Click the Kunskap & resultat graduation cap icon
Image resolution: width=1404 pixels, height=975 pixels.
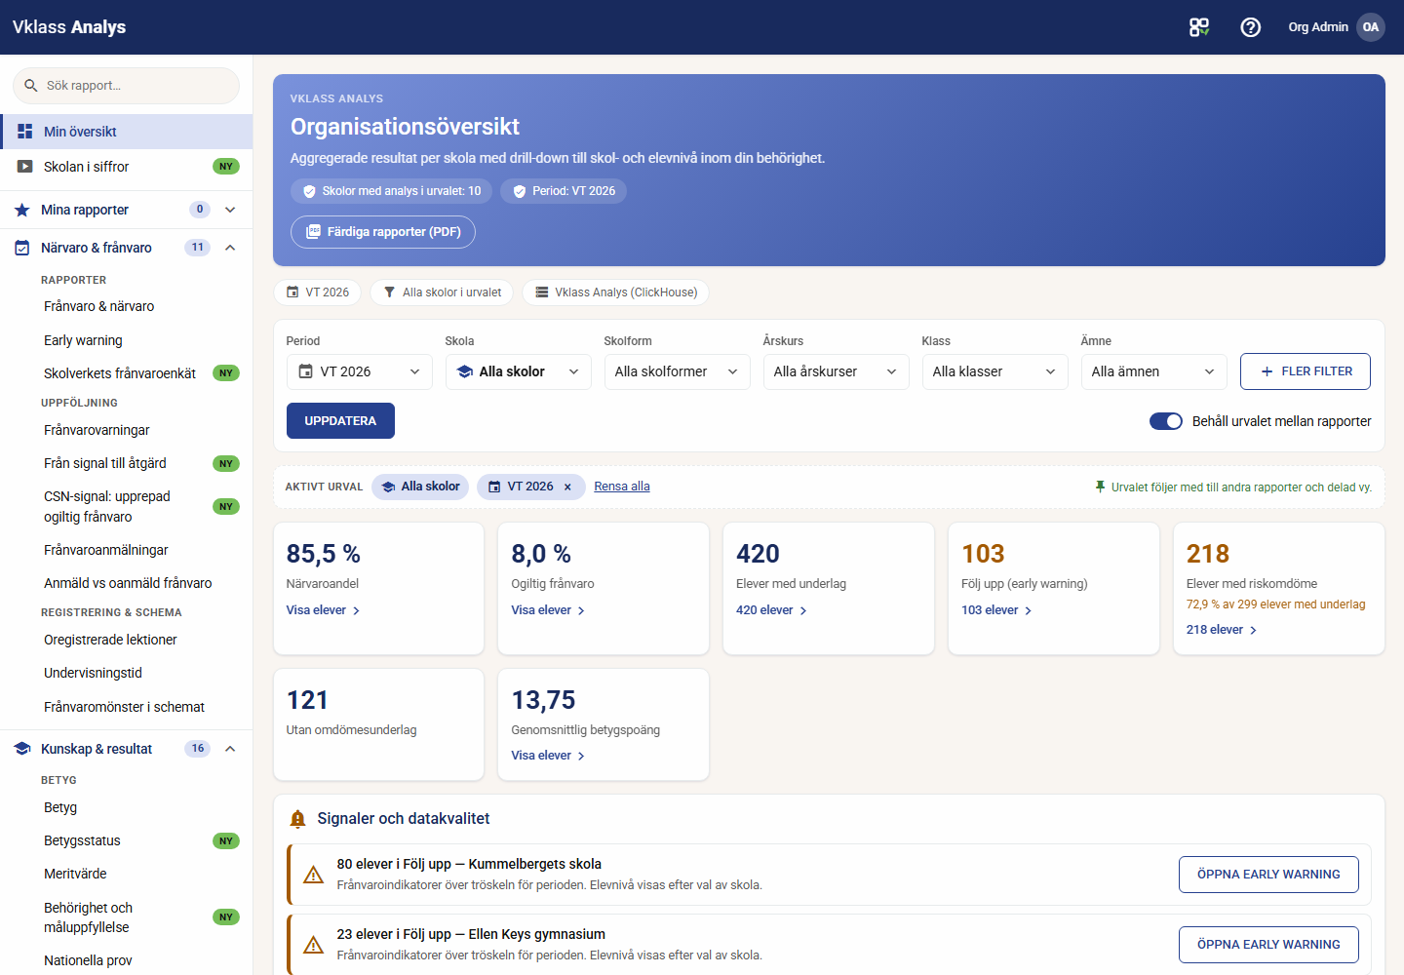(22, 749)
